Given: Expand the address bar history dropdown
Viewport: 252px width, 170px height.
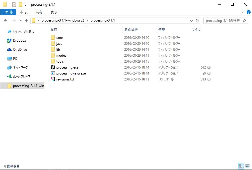Looking at the screenshot, I should click(x=191, y=21).
